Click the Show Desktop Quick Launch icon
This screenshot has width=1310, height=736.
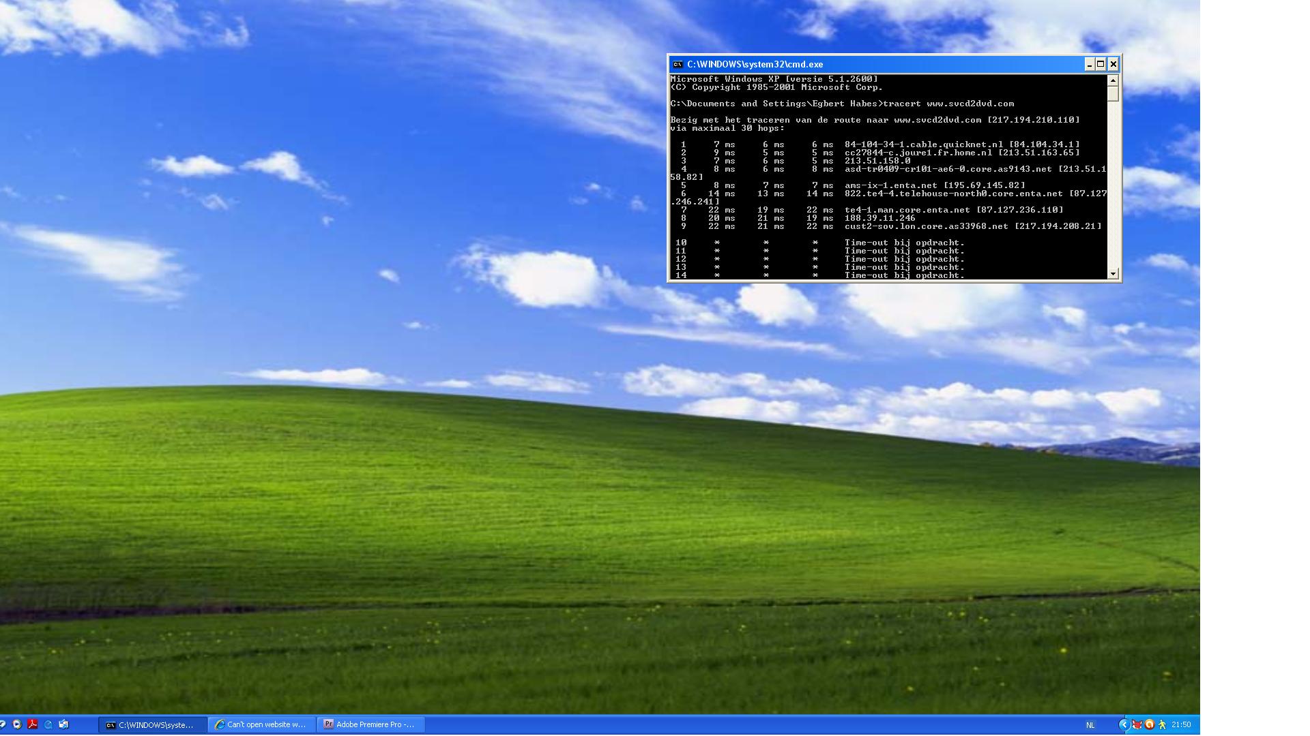(64, 724)
